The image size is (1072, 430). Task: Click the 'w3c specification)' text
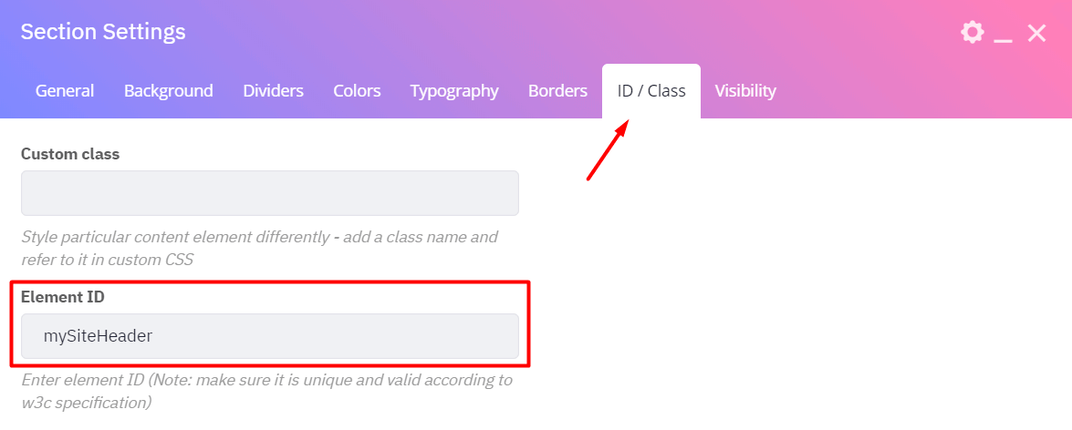[86, 404]
